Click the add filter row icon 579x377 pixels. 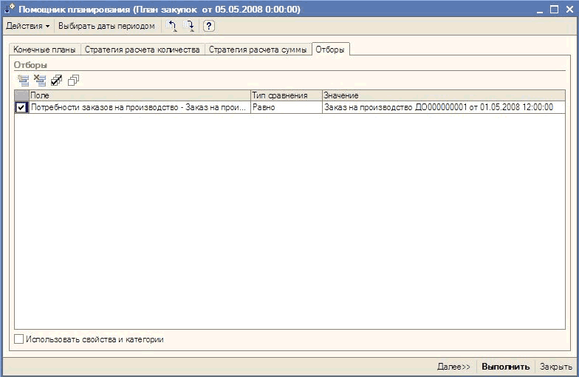click(x=23, y=80)
